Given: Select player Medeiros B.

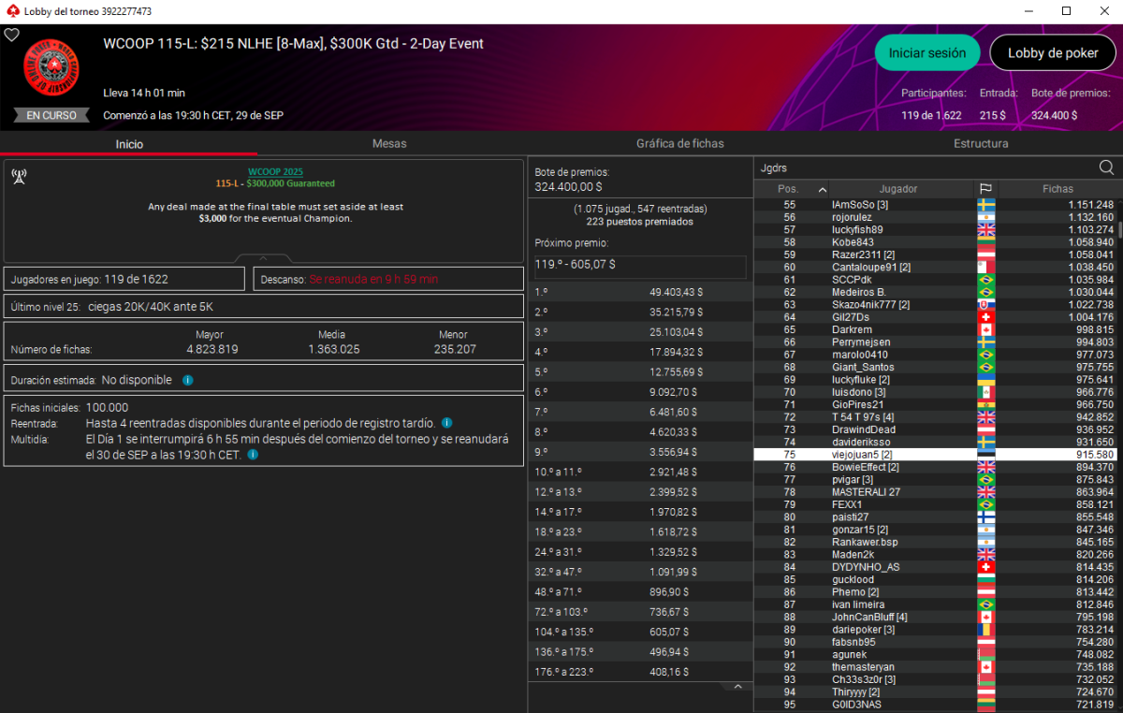Looking at the screenshot, I should pyautogui.click(x=935, y=292).
